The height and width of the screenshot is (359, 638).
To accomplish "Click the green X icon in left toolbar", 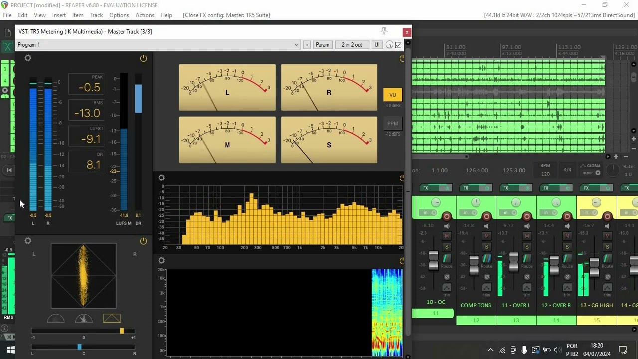I will click(x=7, y=47).
